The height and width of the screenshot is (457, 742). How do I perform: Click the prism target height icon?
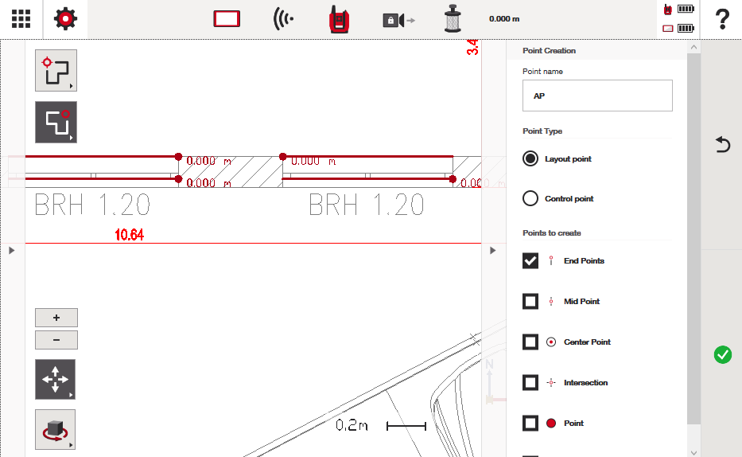point(453,19)
